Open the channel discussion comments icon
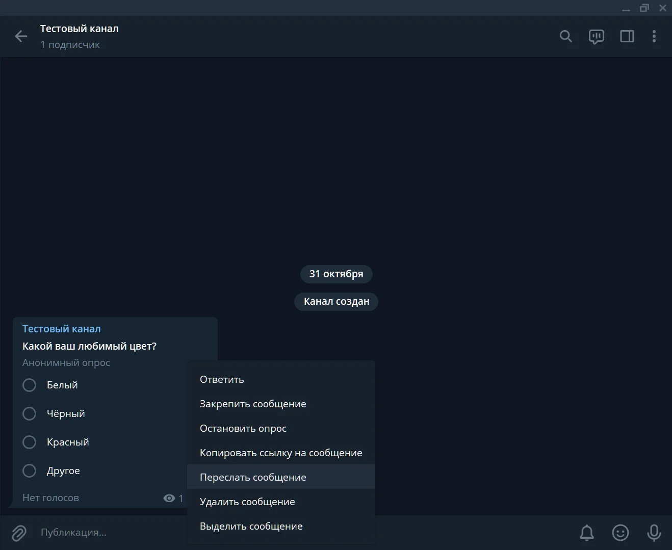Viewport: 672px width, 550px height. click(596, 36)
